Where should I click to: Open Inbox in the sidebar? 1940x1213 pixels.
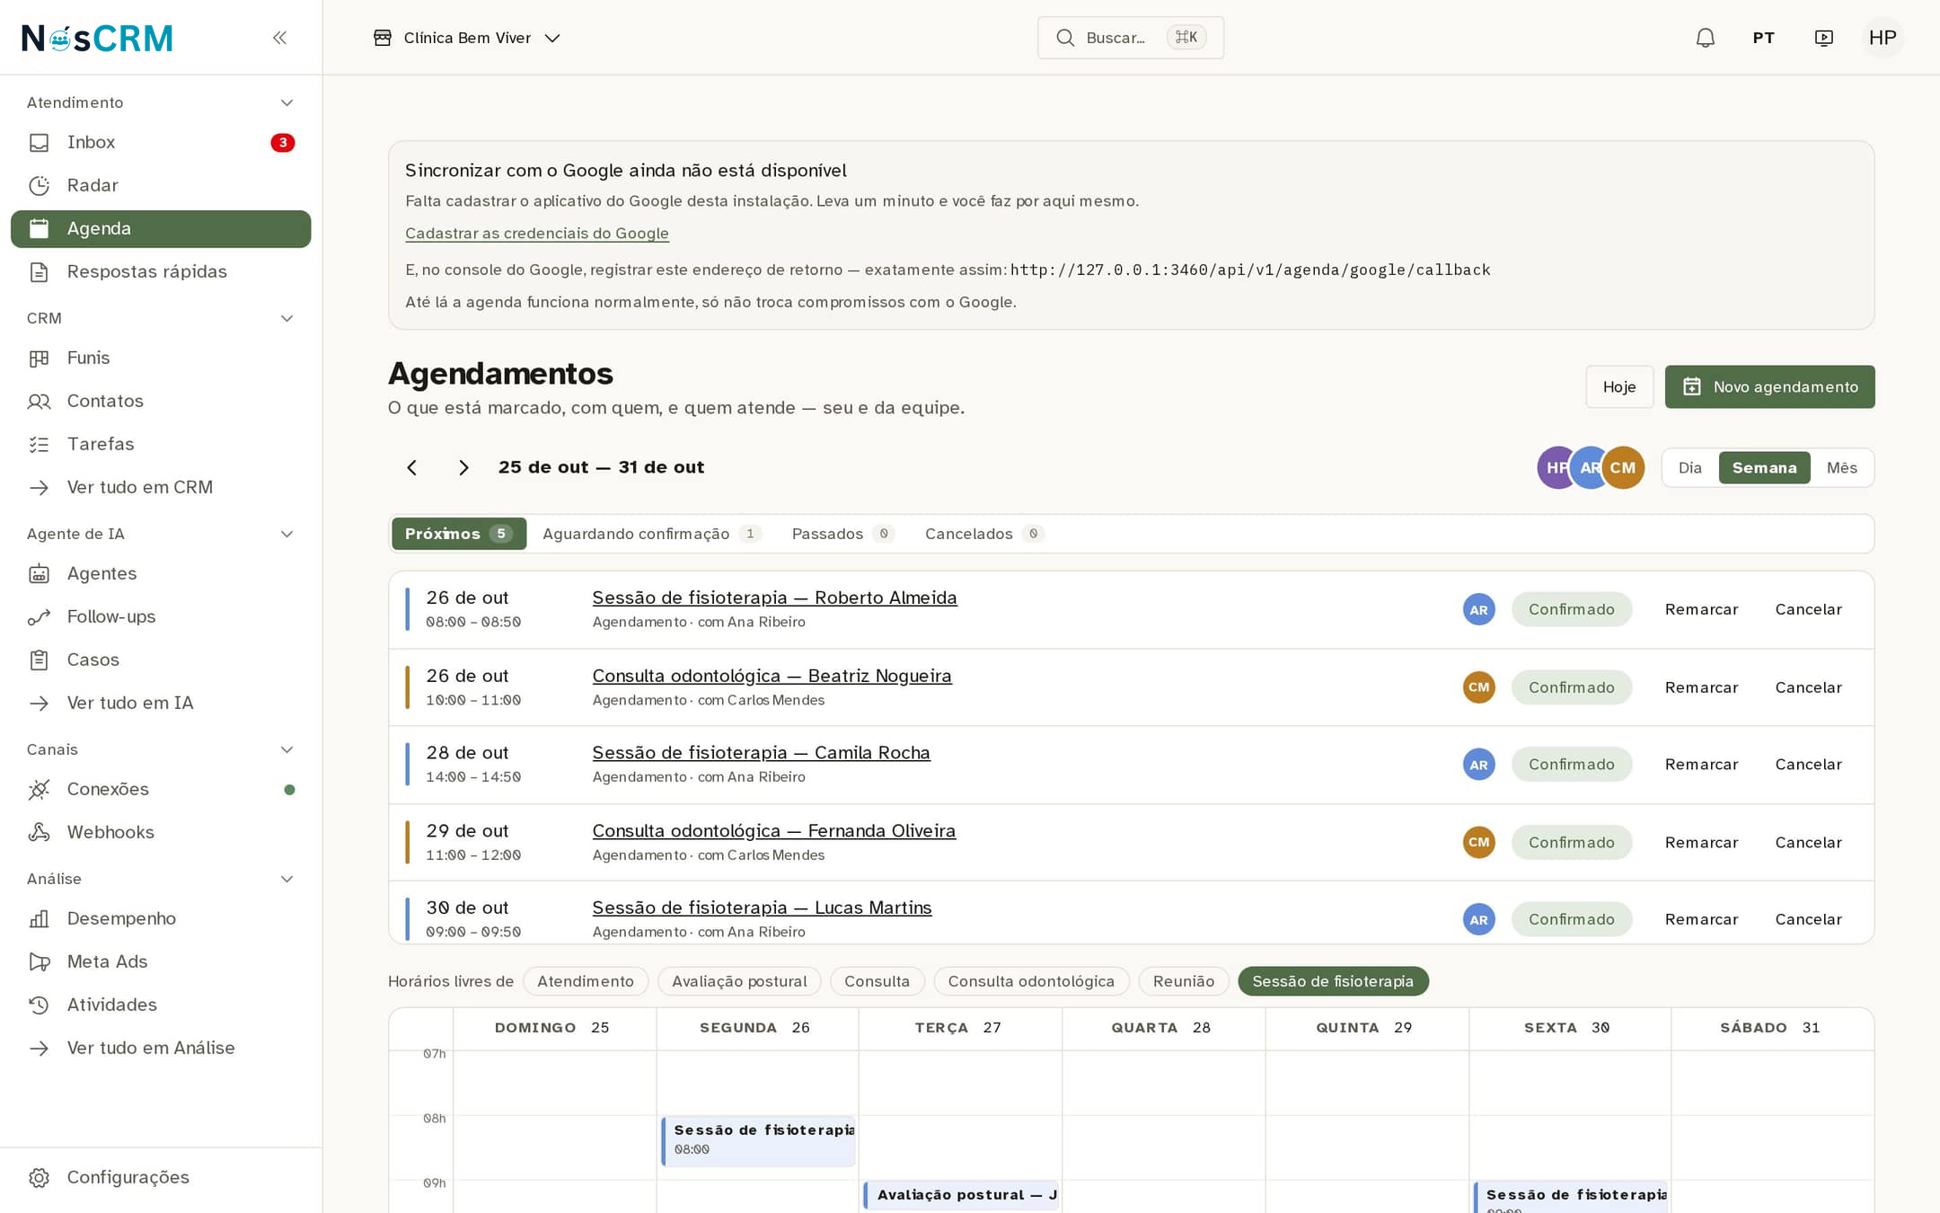click(x=161, y=142)
